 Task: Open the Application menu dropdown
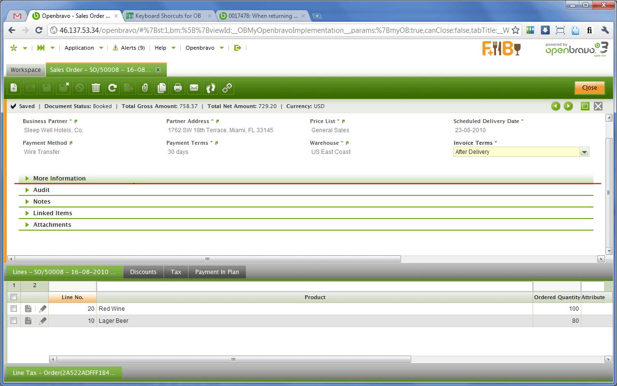click(x=84, y=48)
